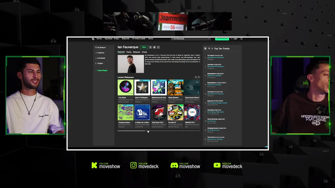This screenshot has width=335, height=188.
Task: Click Create Playlist
Action: pos(101,70)
